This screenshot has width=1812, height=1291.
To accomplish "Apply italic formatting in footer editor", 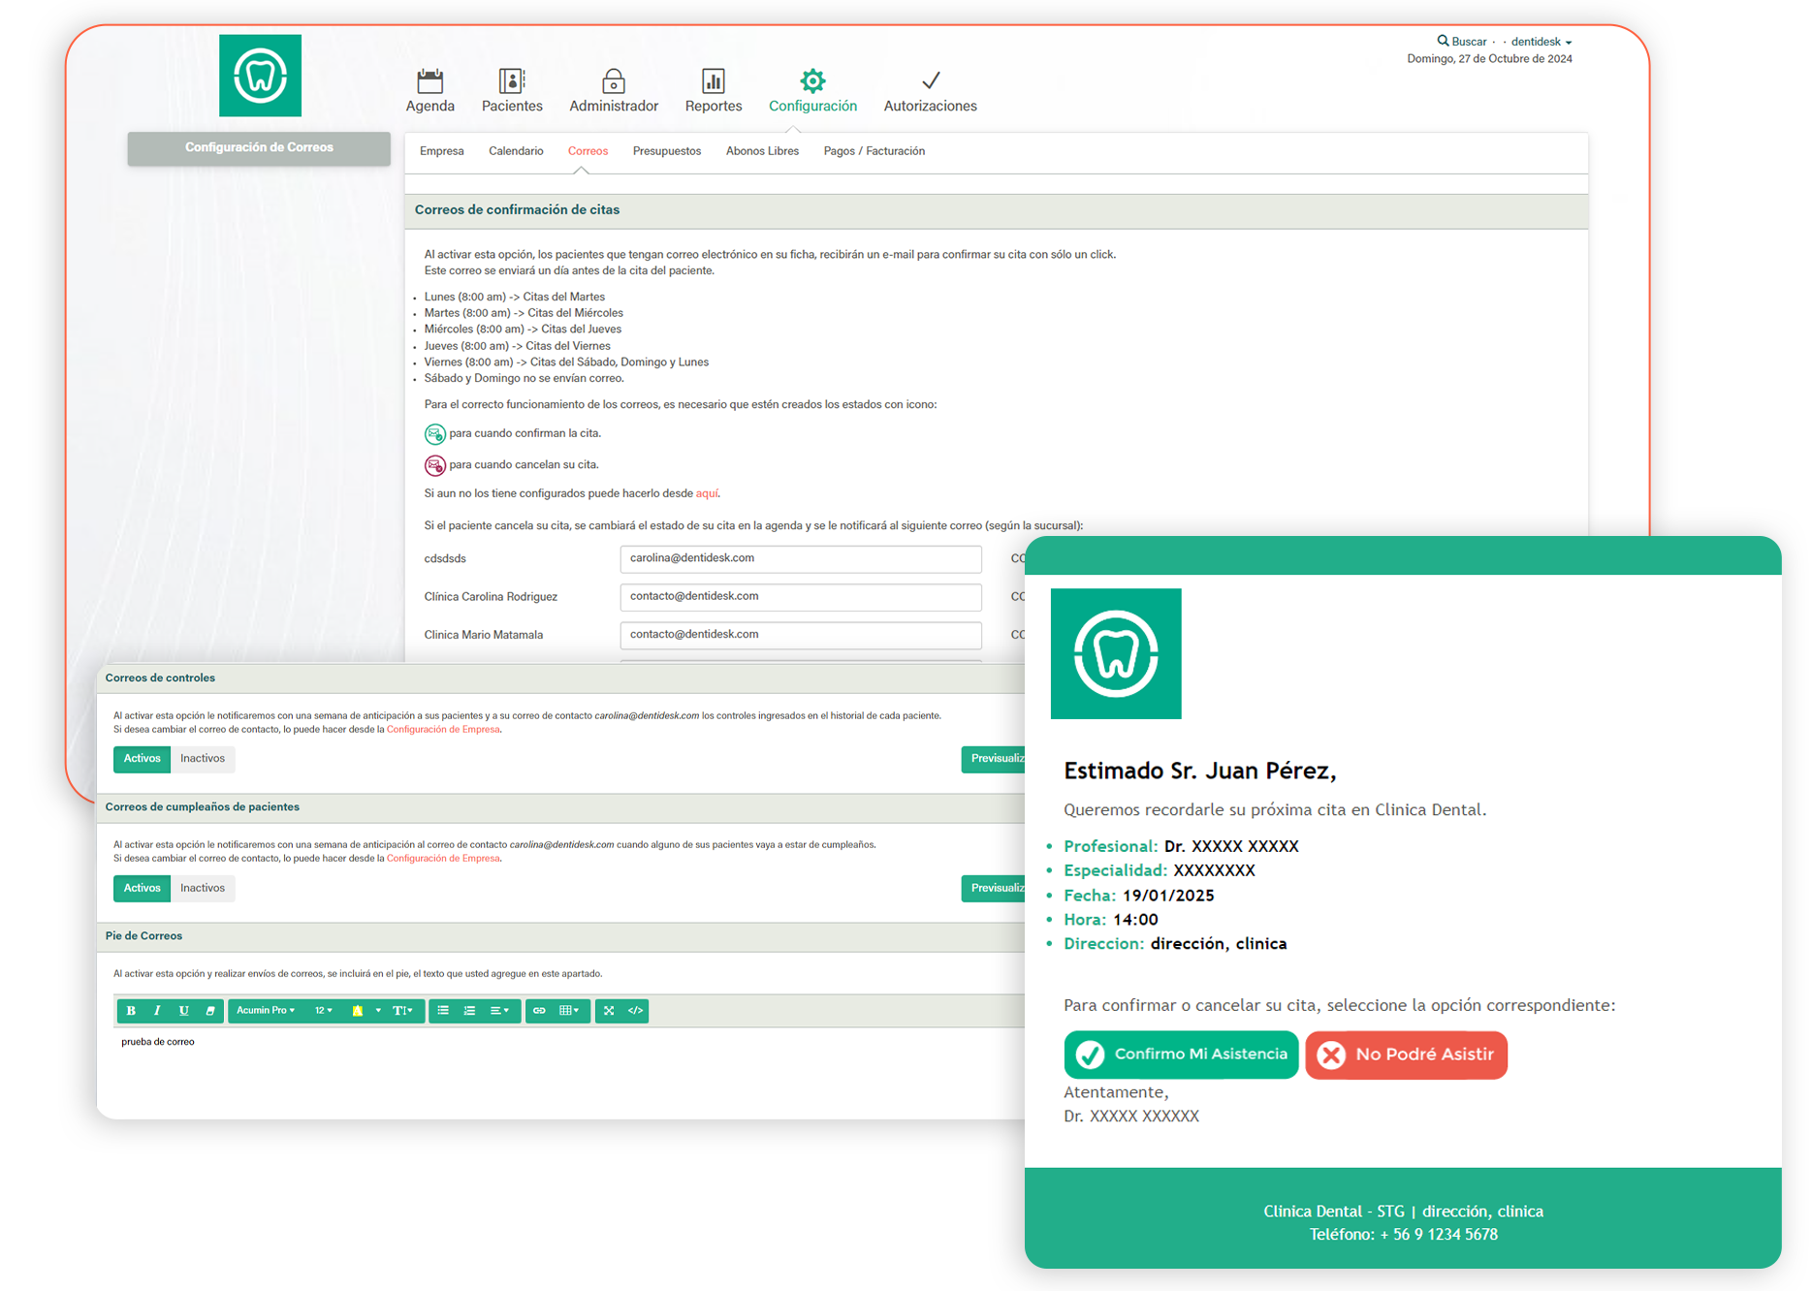I will click(x=157, y=1011).
